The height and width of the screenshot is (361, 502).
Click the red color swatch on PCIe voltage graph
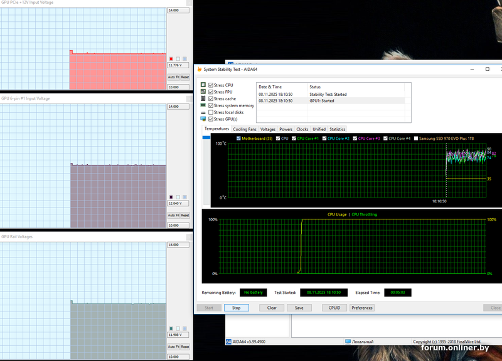[x=171, y=59]
